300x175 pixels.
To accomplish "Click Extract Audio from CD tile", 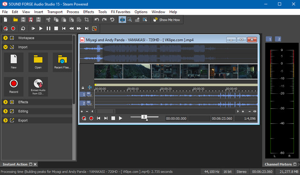I will (38, 87).
